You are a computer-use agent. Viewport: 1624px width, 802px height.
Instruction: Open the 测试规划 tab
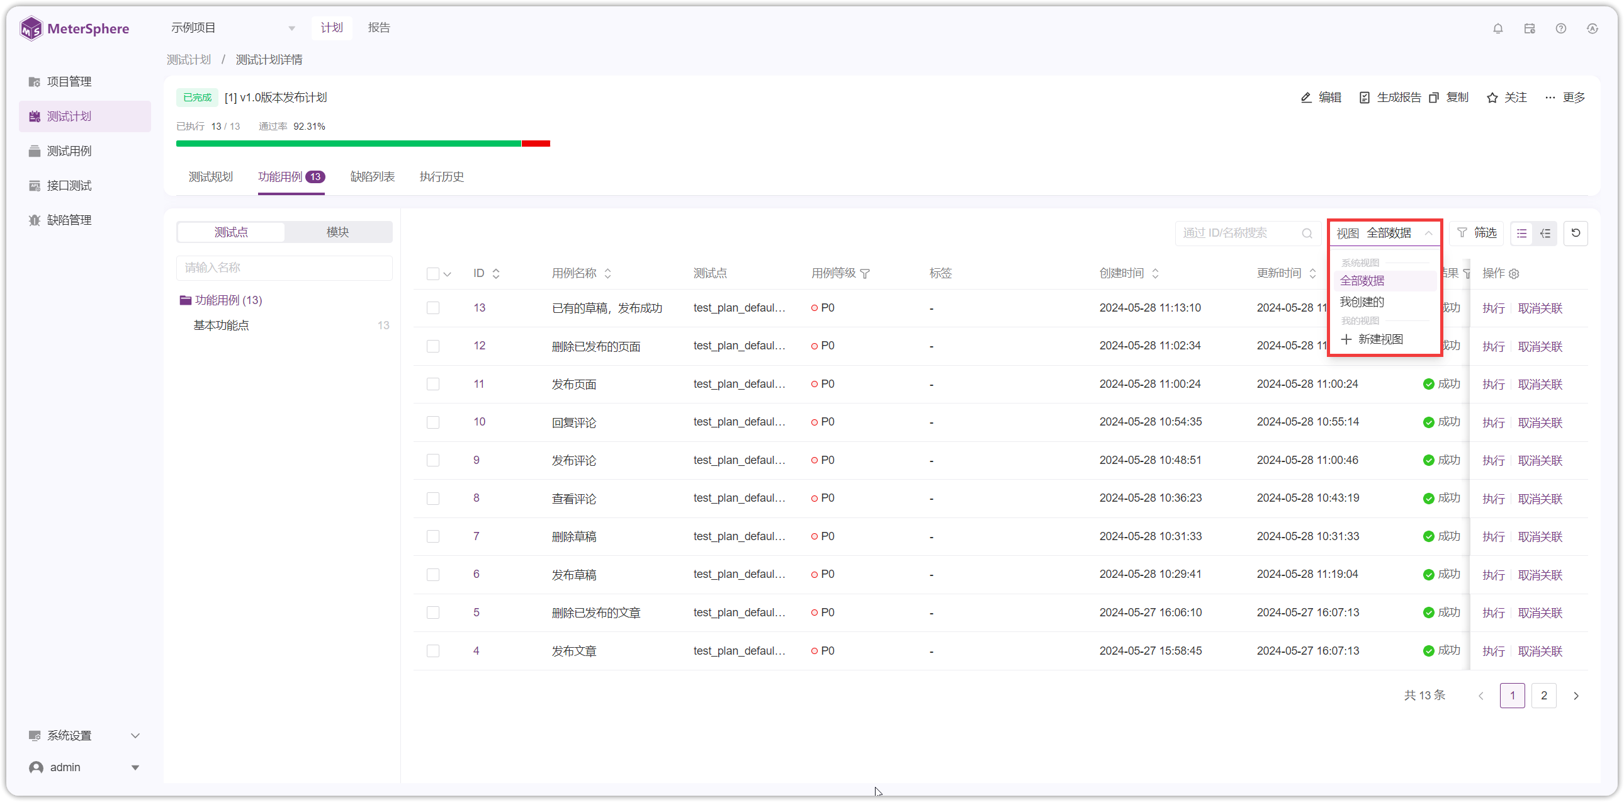tap(211, 176)
